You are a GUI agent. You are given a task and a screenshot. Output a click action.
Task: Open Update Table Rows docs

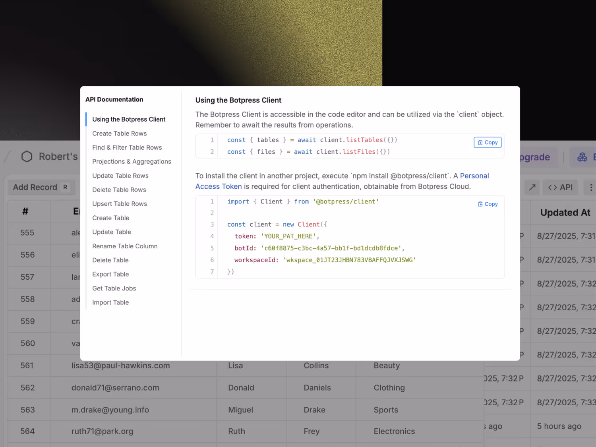(120, 176)
